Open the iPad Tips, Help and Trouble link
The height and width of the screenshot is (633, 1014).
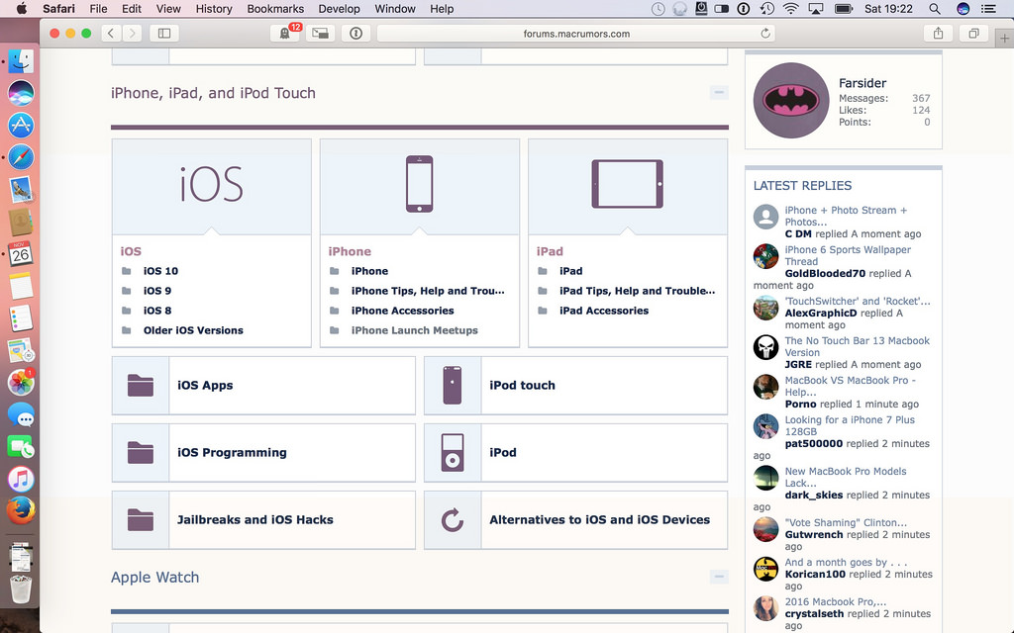[x=637, y=291]
